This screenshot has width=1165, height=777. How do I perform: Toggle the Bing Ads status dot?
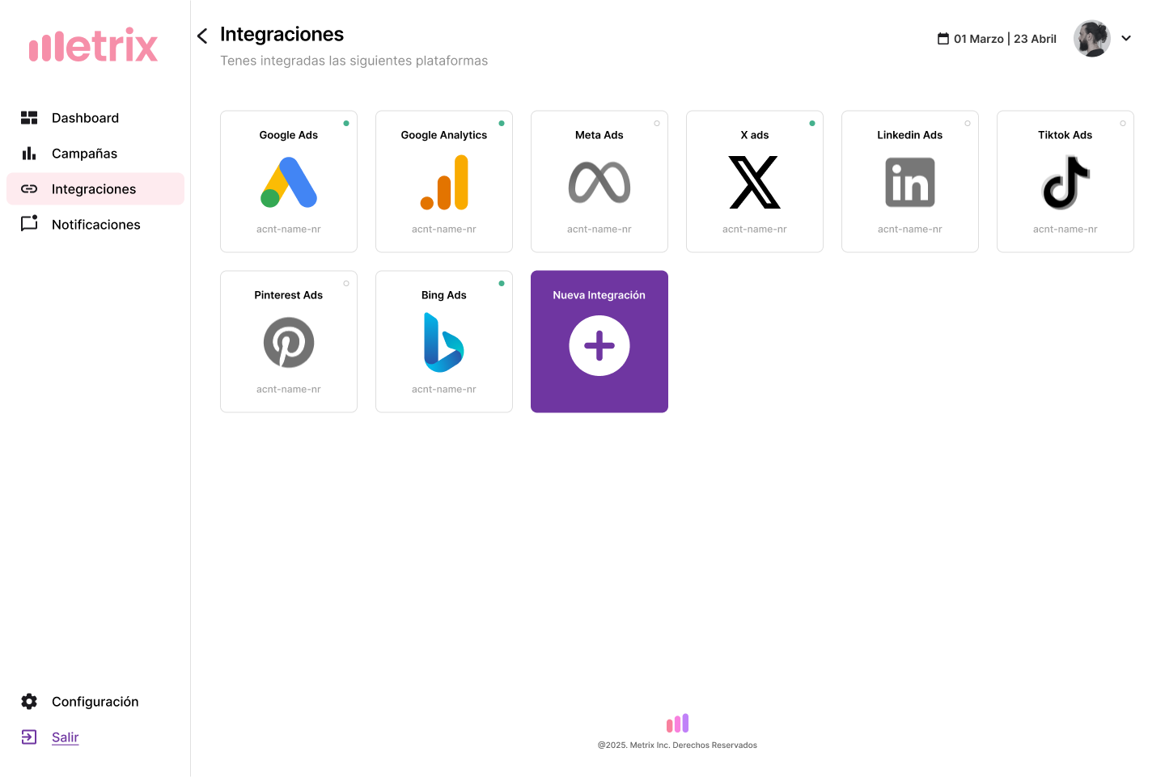click(x=502, y=284)
